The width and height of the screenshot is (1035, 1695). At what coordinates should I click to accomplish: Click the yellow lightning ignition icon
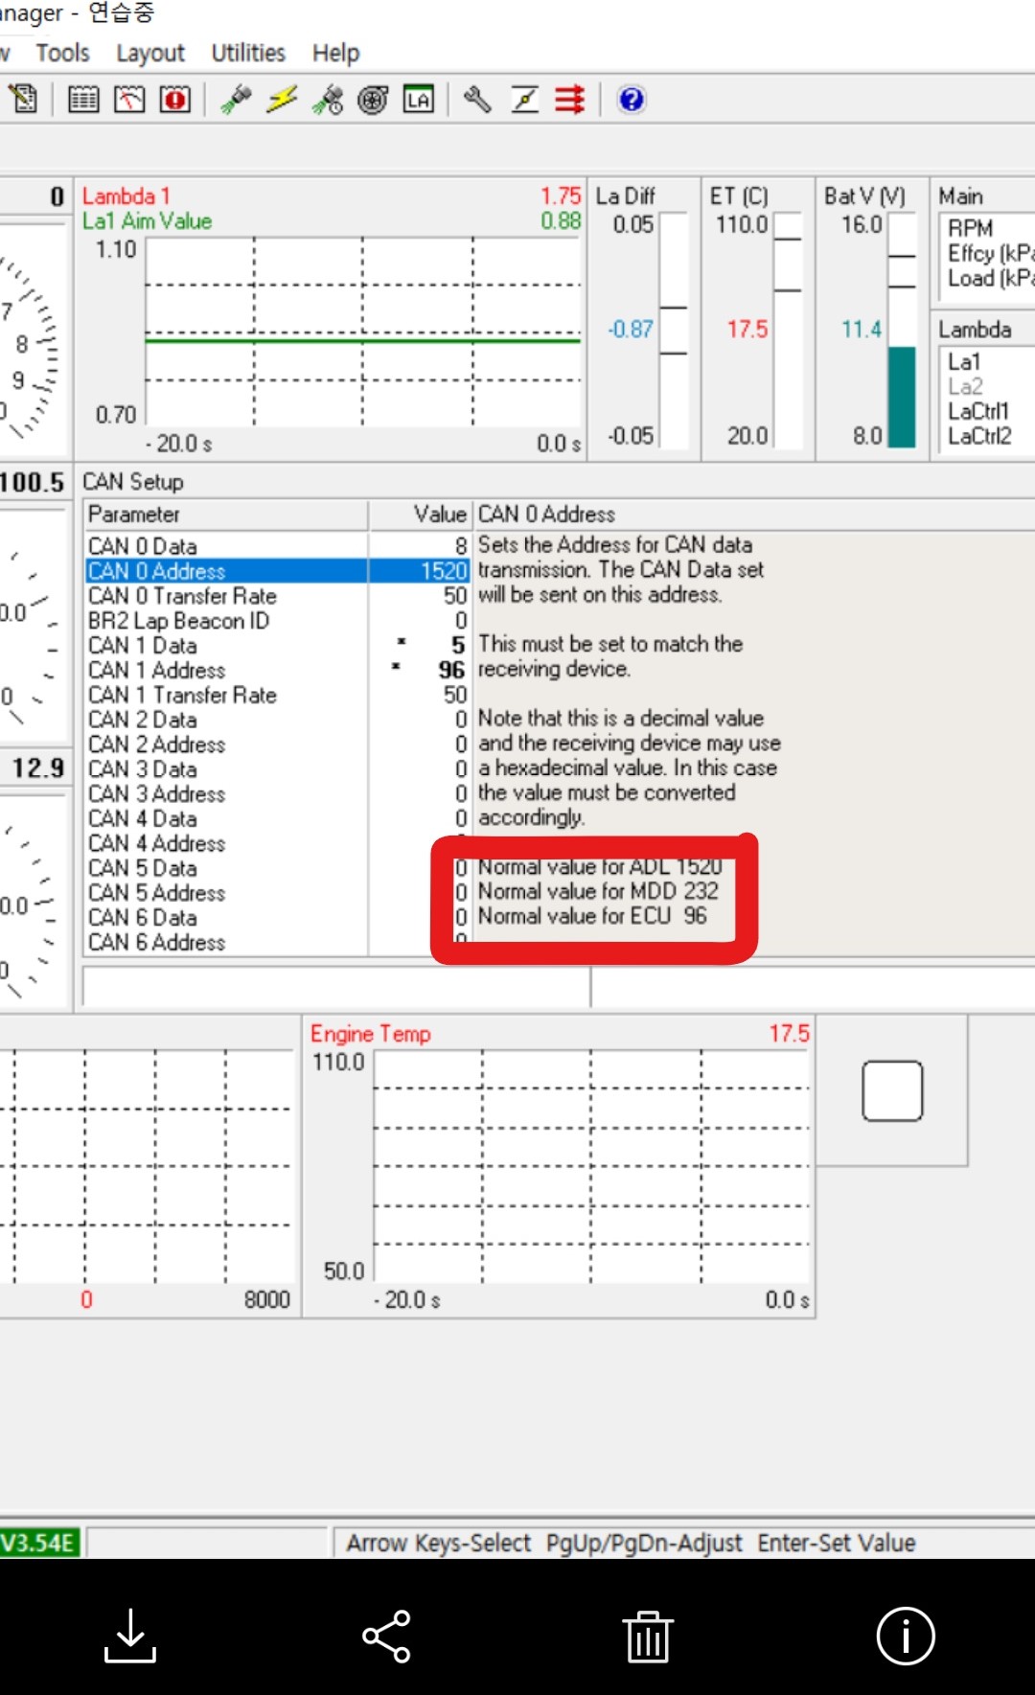click(282, 100)
